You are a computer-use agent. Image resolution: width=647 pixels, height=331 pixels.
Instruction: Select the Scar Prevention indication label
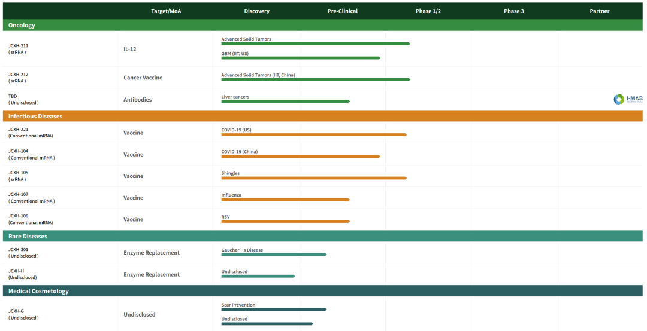click(238, 305)
